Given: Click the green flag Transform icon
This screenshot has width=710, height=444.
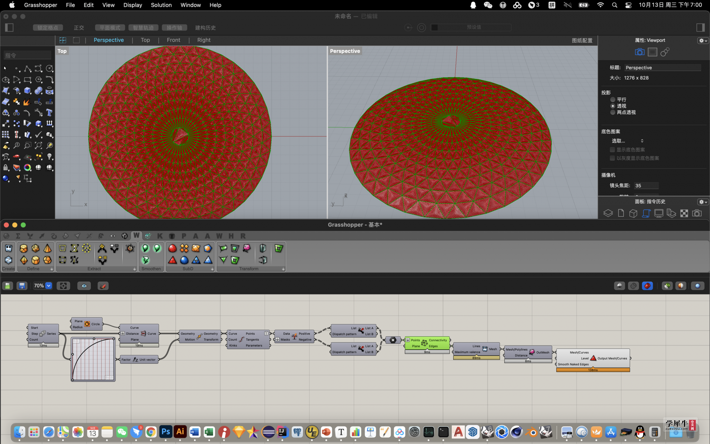Looking at the screenshot, I should 223,248.
